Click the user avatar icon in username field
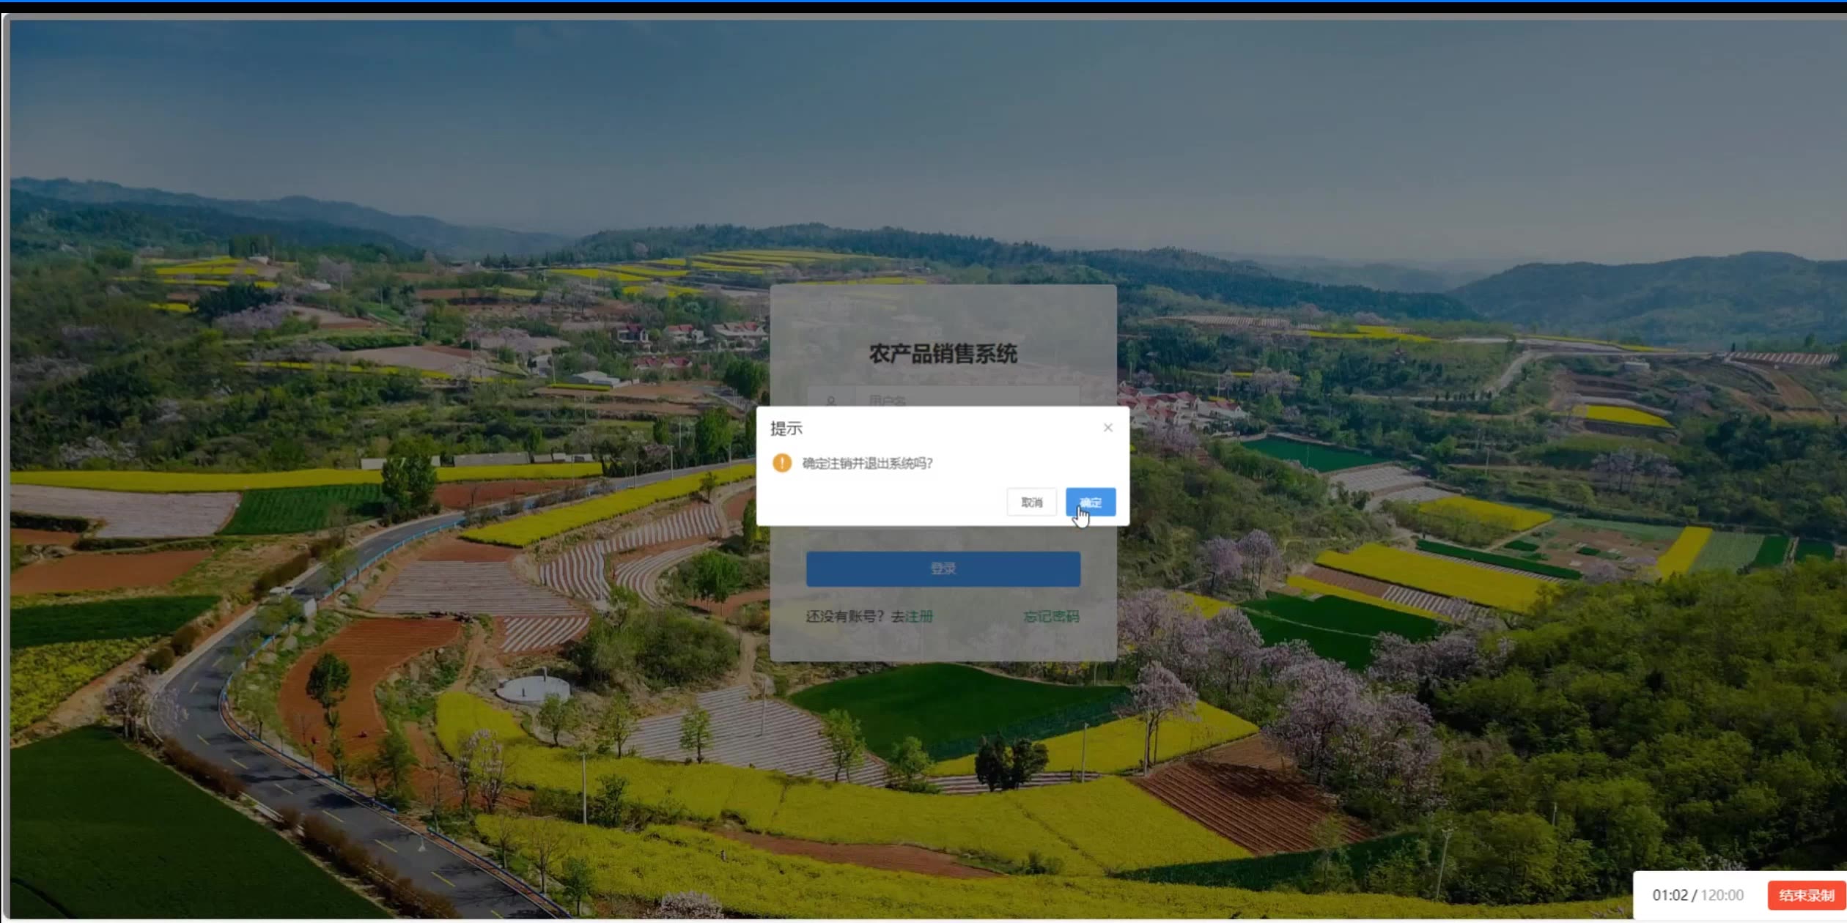Screen dimensions: 1847x923 [x=831, y=401]
